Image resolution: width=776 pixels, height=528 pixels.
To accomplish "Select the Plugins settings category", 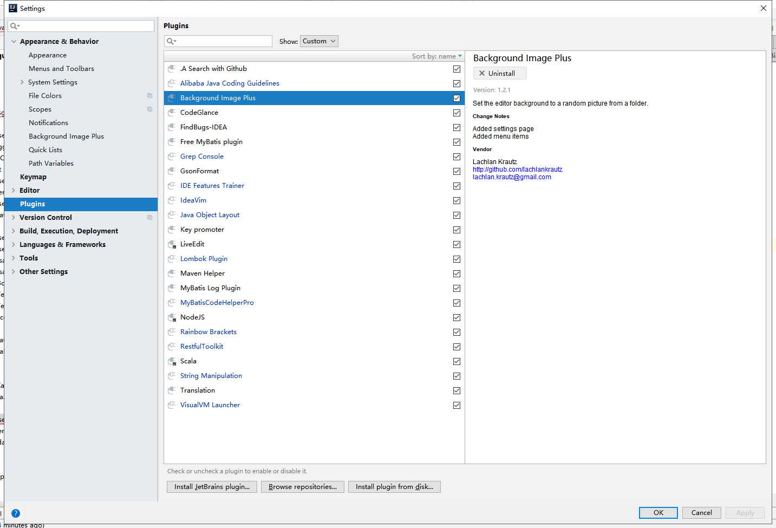I will pos(81,204).
